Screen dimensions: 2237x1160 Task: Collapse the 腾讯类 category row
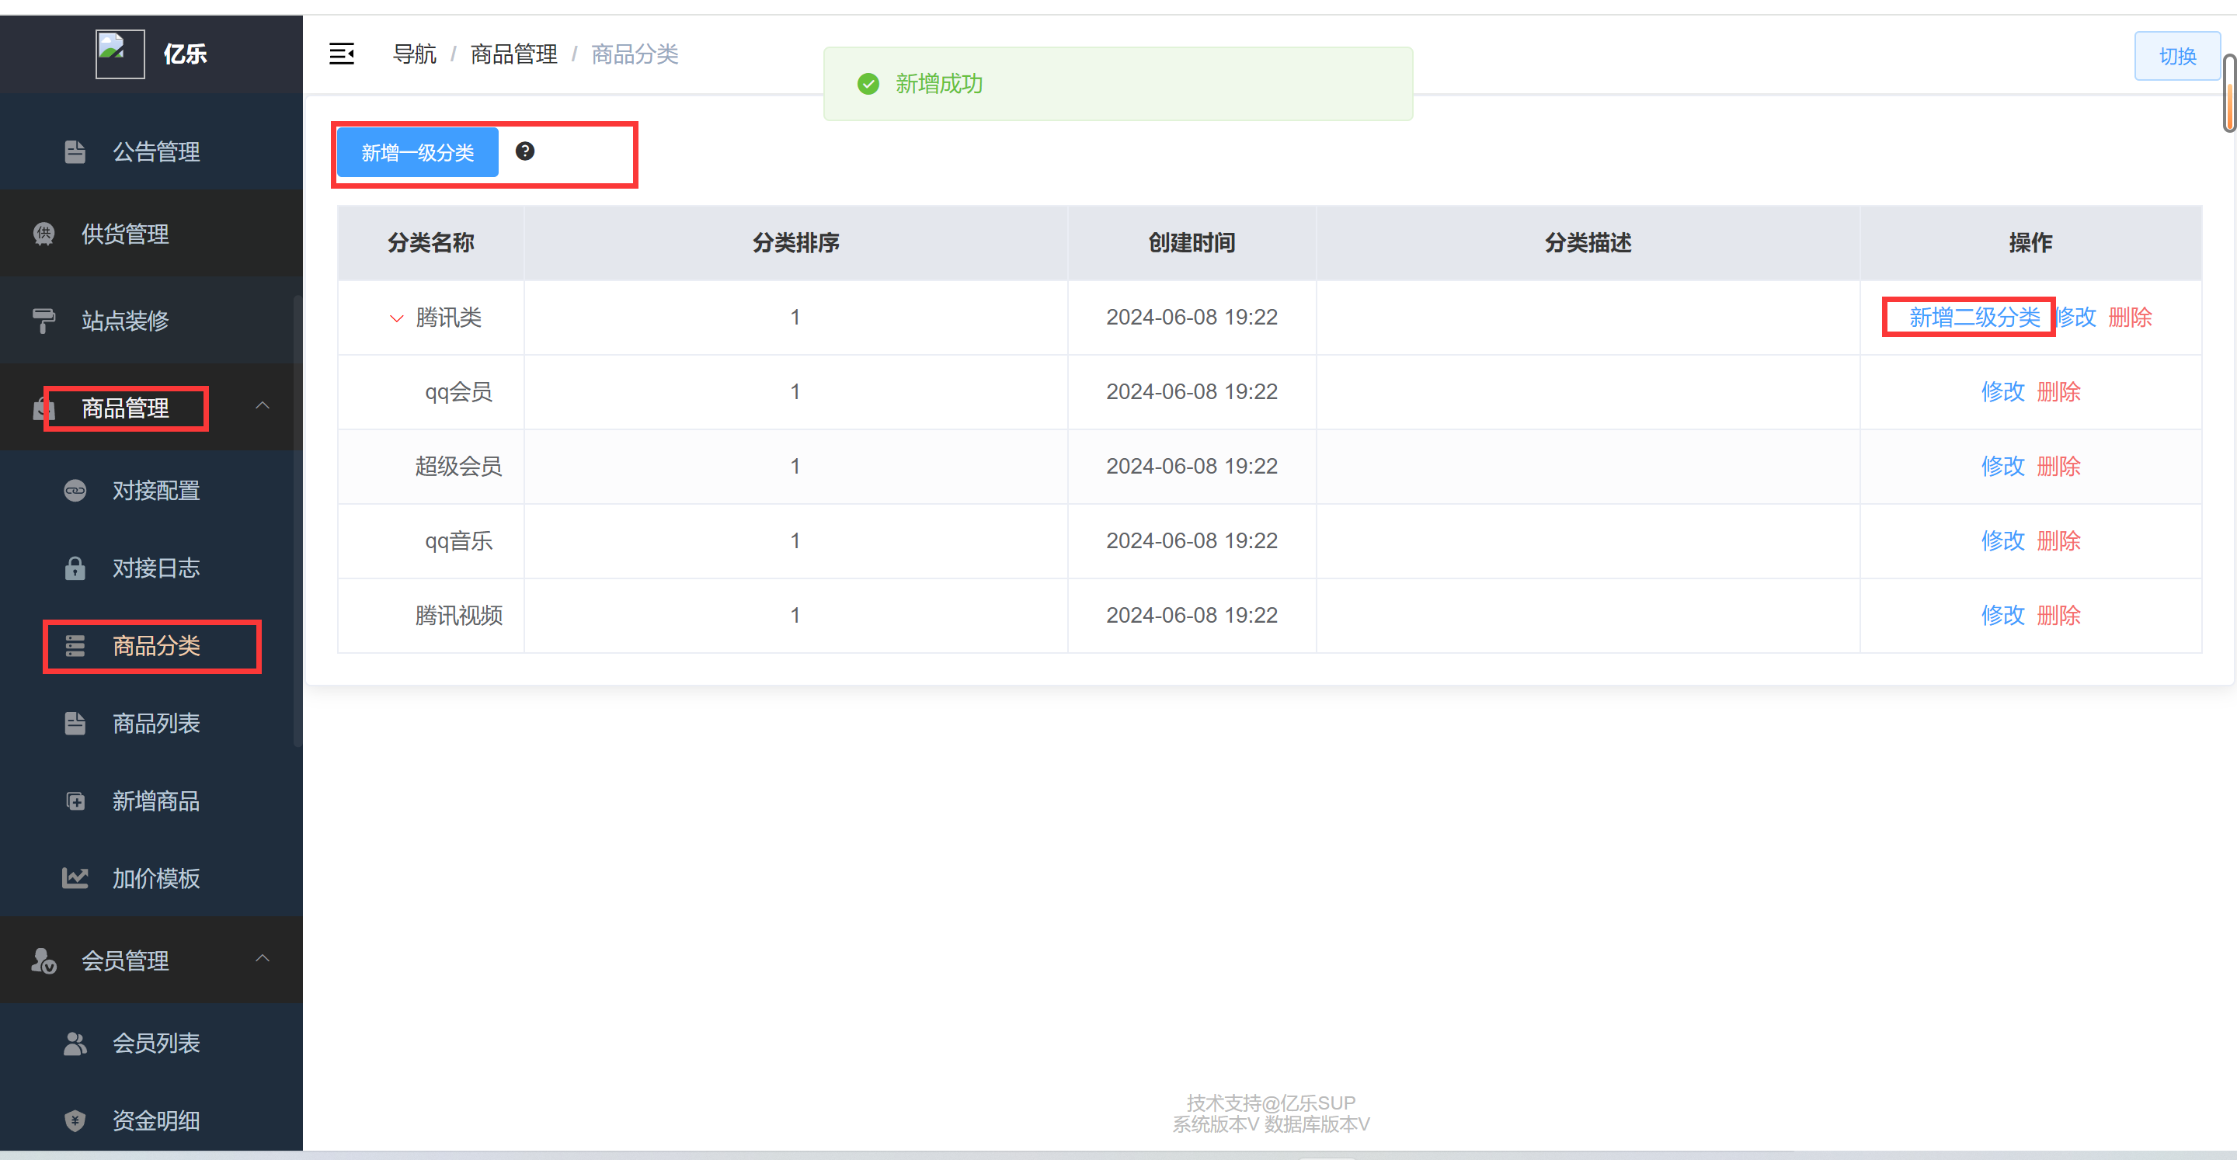coord(396,318)
